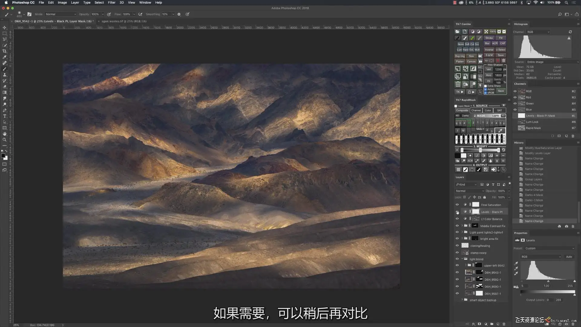Select the Zoom tool in toolbar
Viewport: 581px width, 327px height.
coord(5,140)
